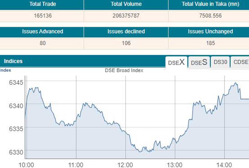The image size is (249, 168).
Task: Click the Total Volume header
Action: point(126,4)
